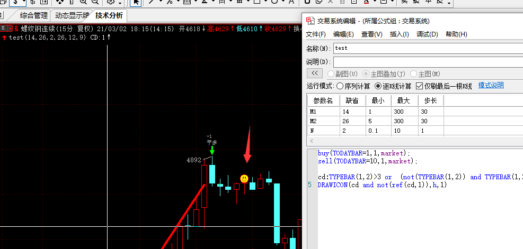Click code line starting with buy(TODAYBAR=1
This screenshot has width=523, height=249.
(364, 153)
